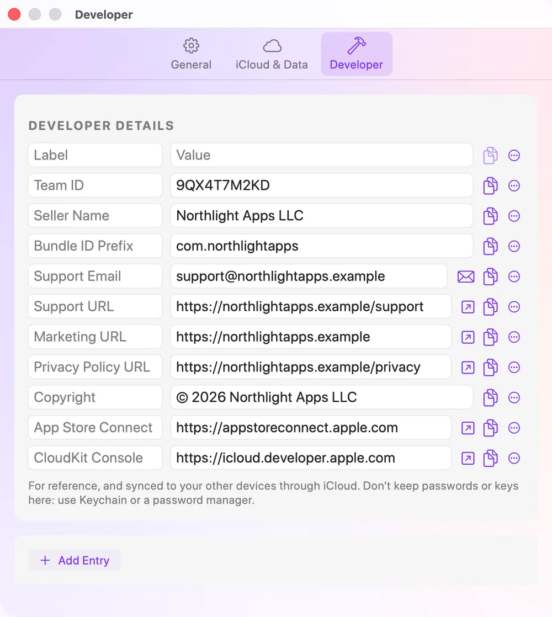This screenshot has width=552, height=617.
Task: Click the empty Label input field
Action: [x=95, y=155]
